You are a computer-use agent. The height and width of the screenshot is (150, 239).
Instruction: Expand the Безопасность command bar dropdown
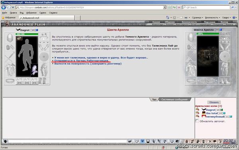click(212, 18)
